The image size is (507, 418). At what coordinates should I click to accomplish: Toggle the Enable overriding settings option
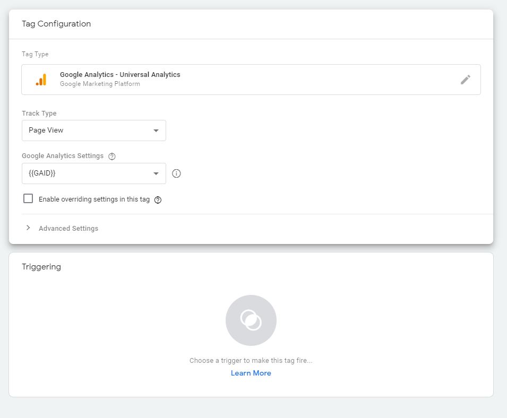click(28, 198)
